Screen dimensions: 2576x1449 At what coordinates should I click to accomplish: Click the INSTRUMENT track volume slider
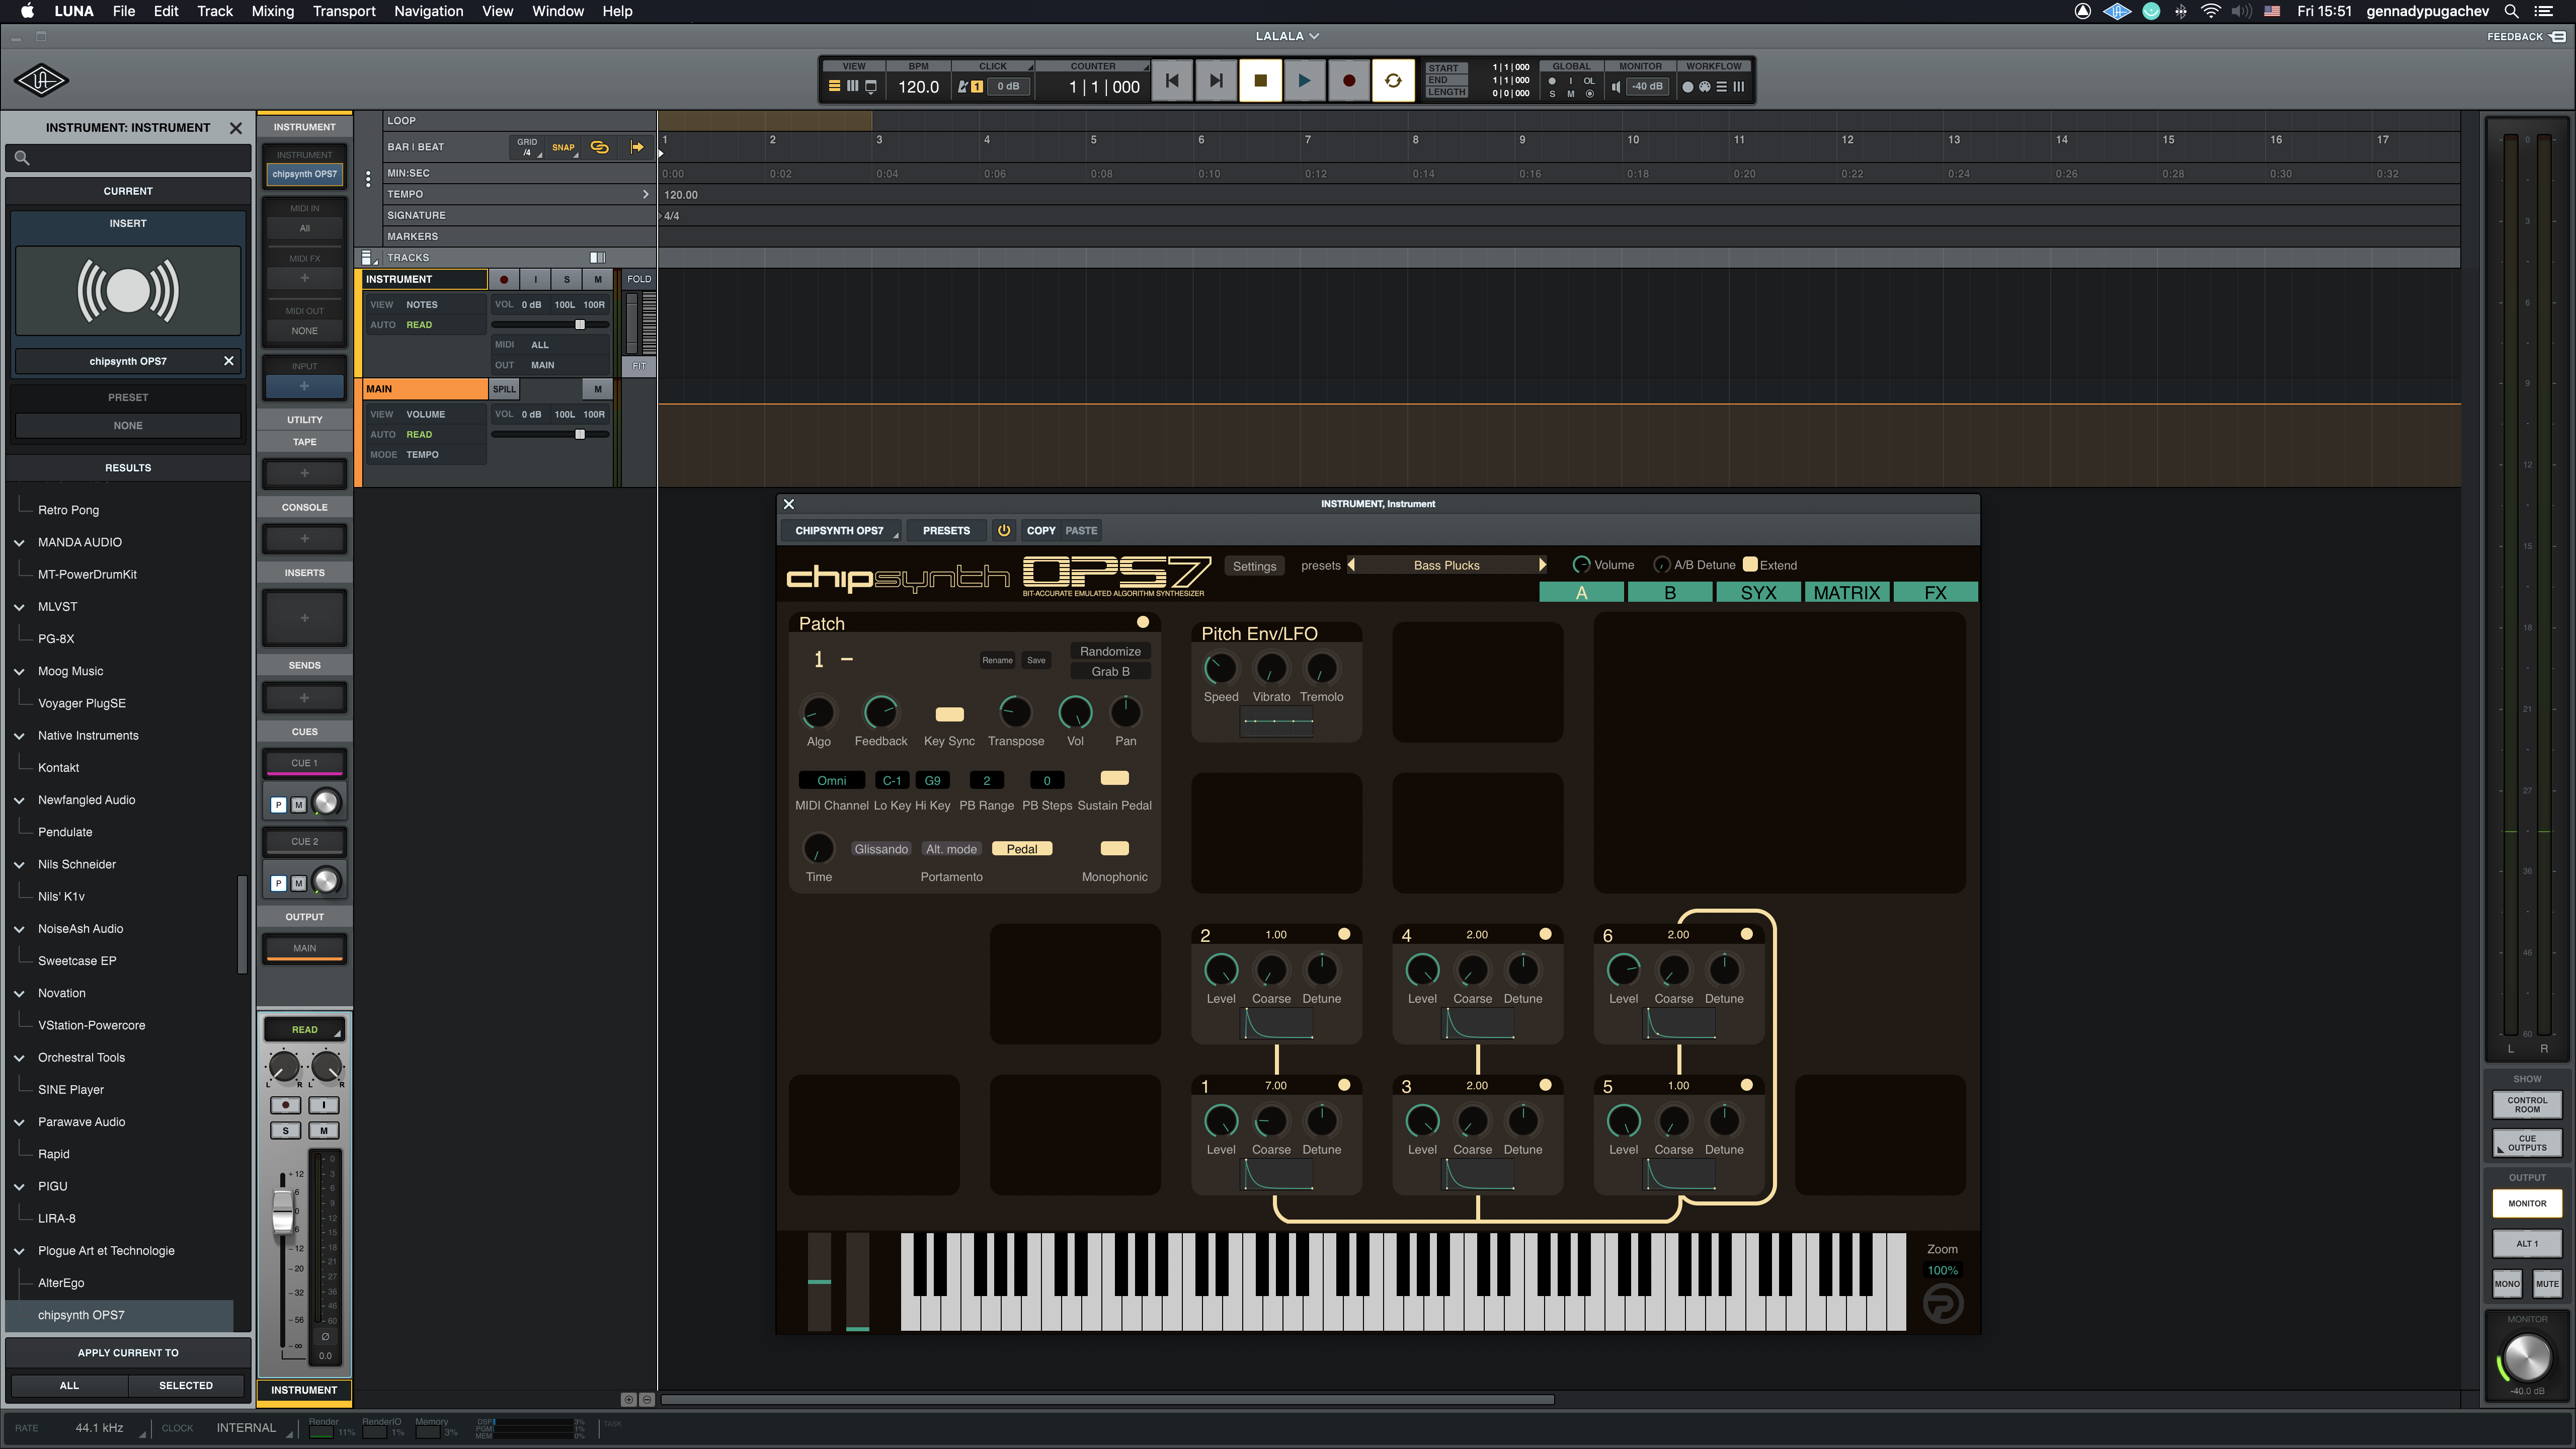tap(551, 325)
